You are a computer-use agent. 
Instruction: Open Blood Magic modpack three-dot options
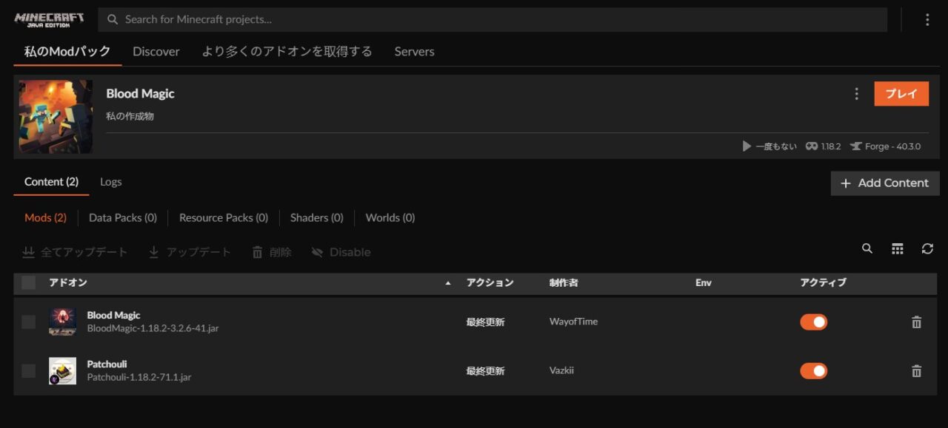tap(857, 94)
